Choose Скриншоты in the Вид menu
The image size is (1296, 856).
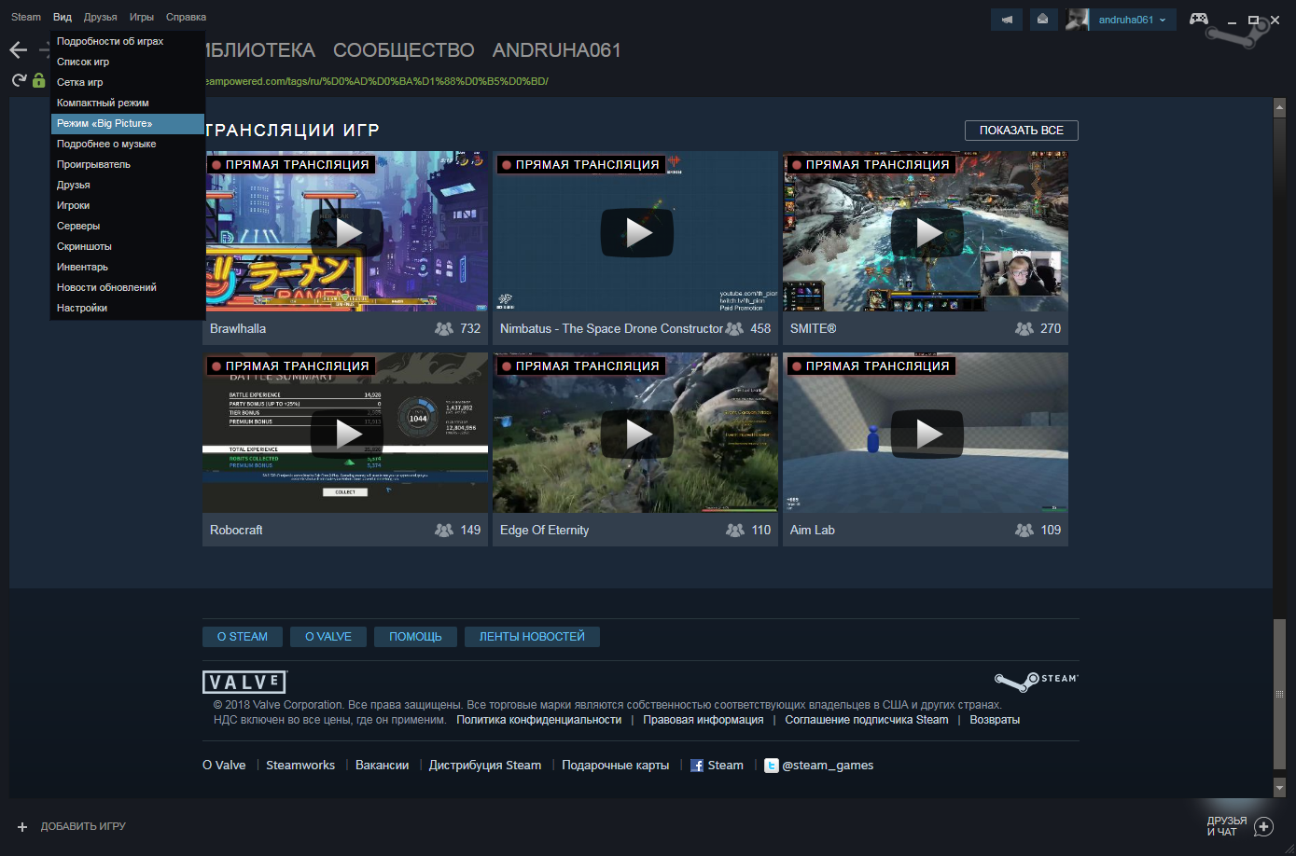pos(84,246)
